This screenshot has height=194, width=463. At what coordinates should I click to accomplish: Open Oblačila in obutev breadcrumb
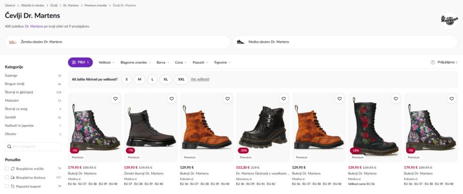[32, 6]
